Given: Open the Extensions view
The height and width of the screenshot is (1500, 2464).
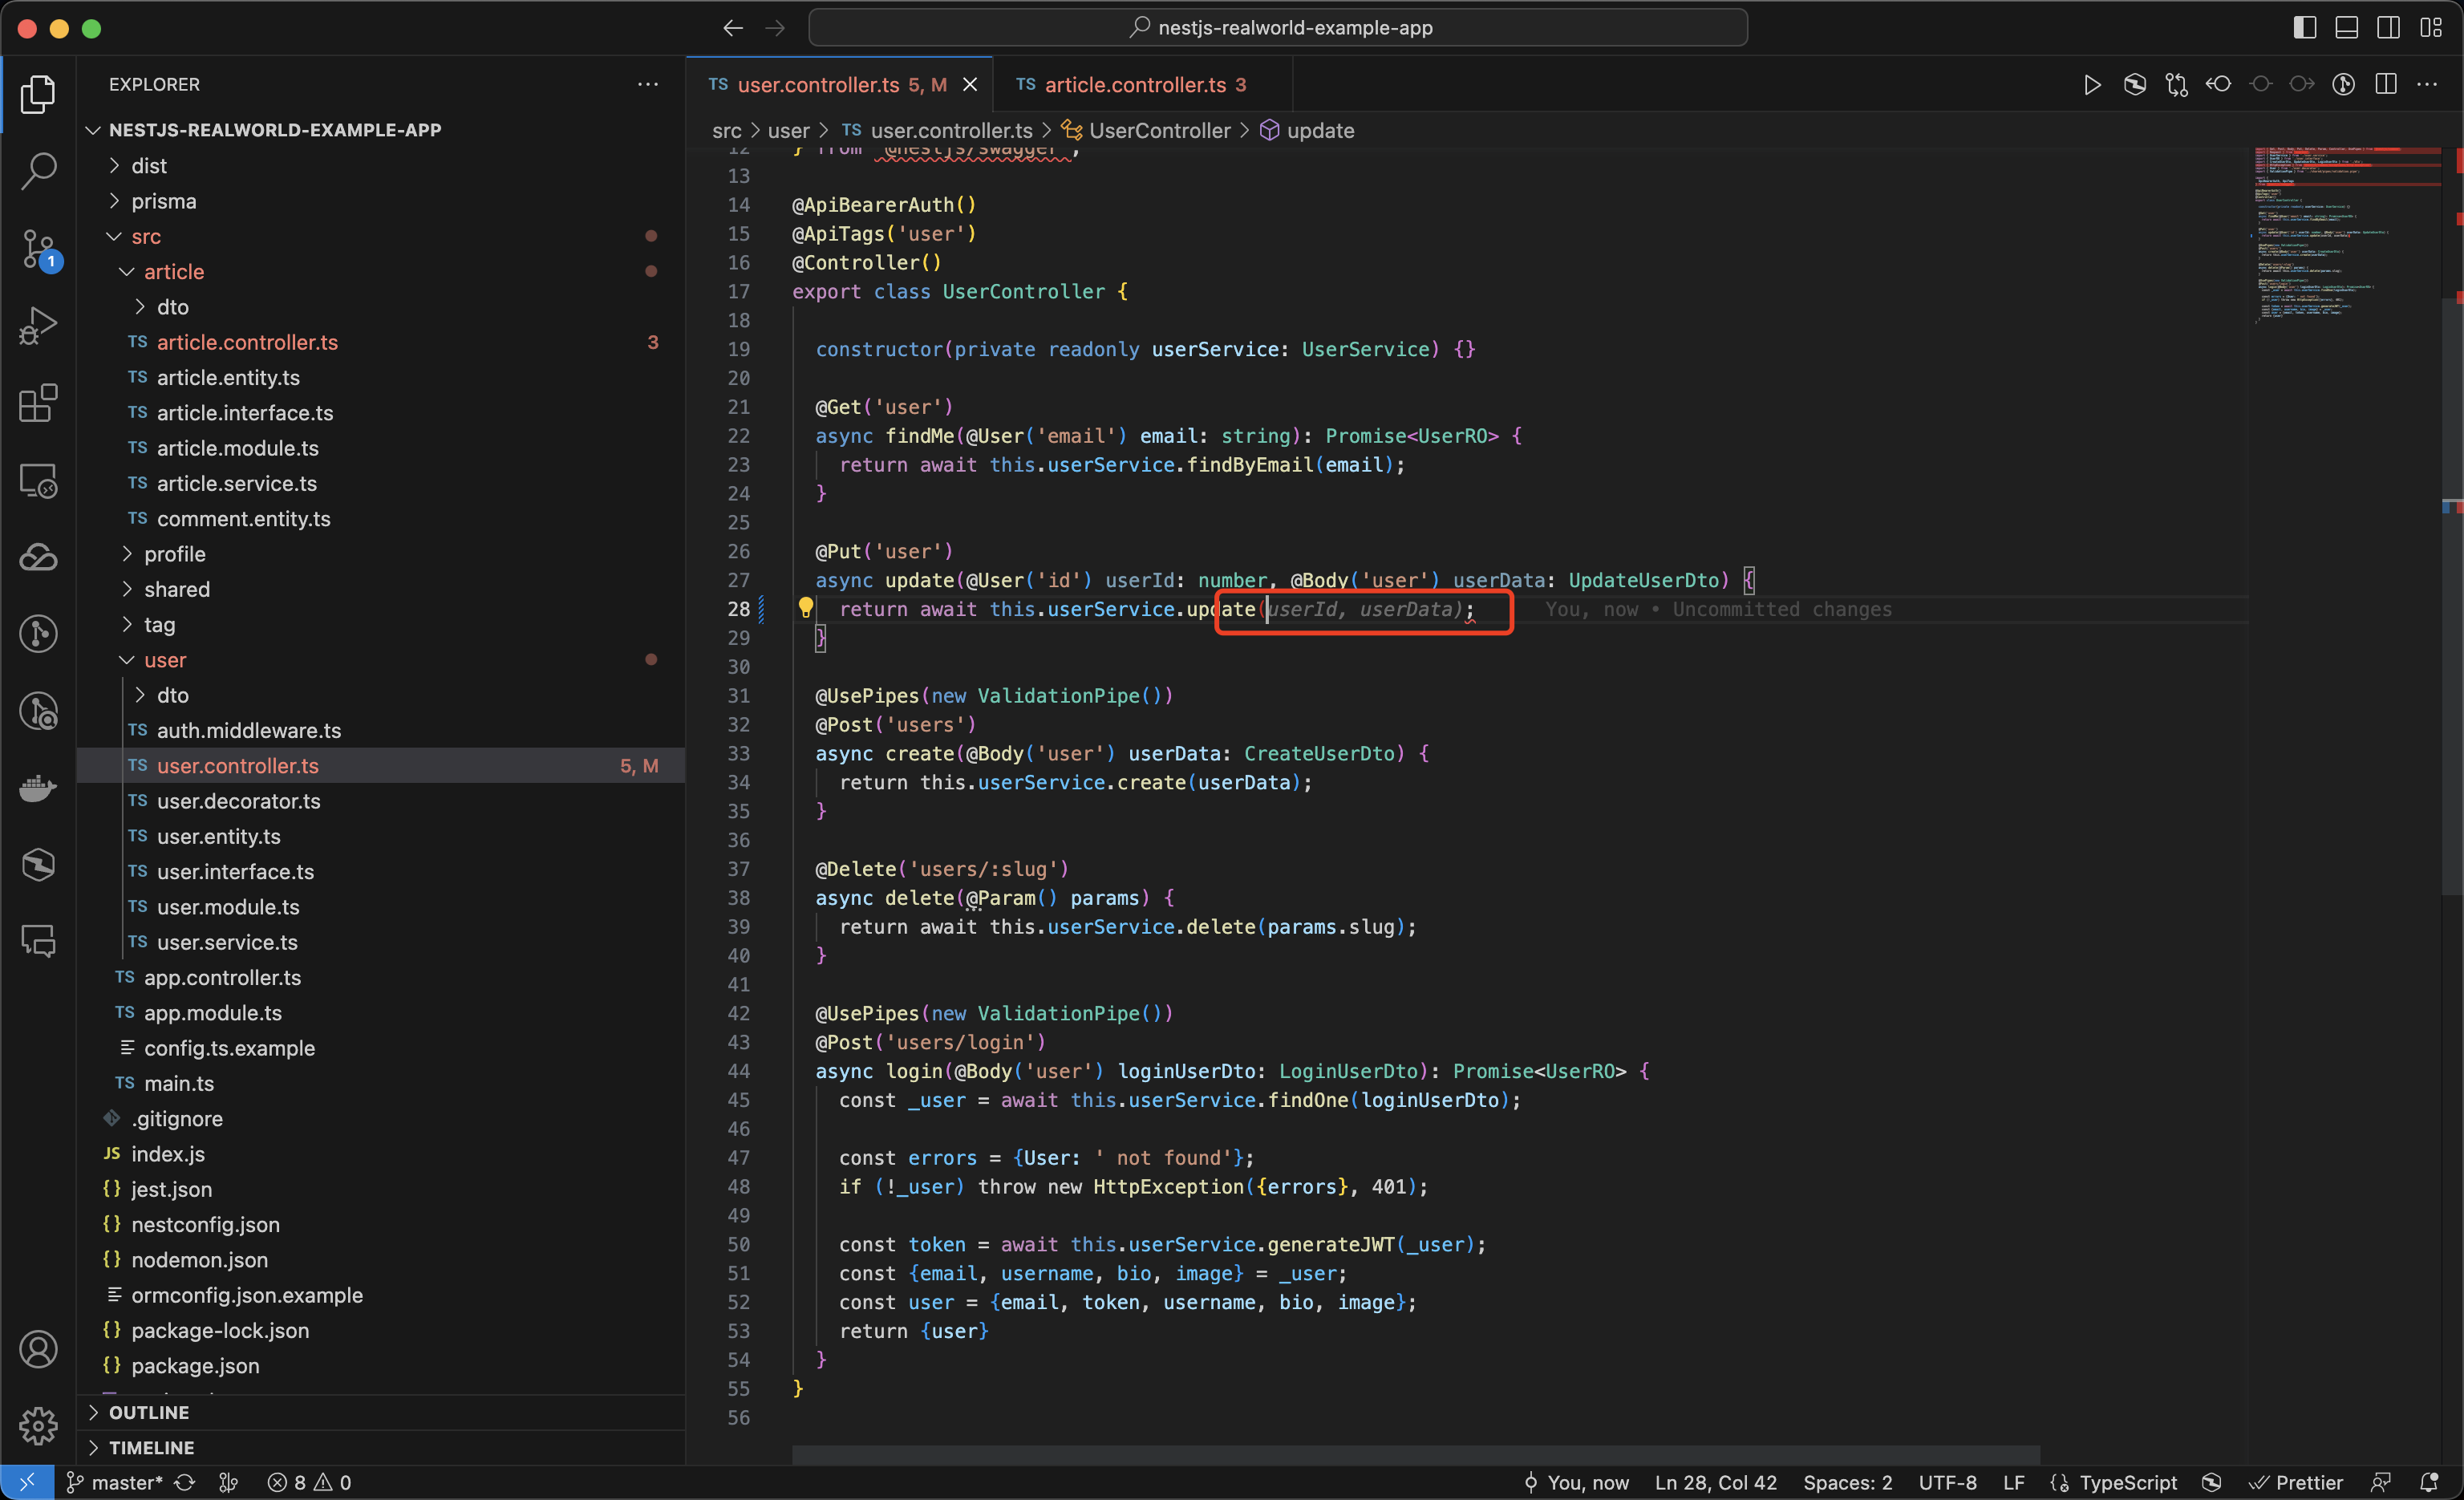Looking at the screenshot, I should [x=38, y=403].
